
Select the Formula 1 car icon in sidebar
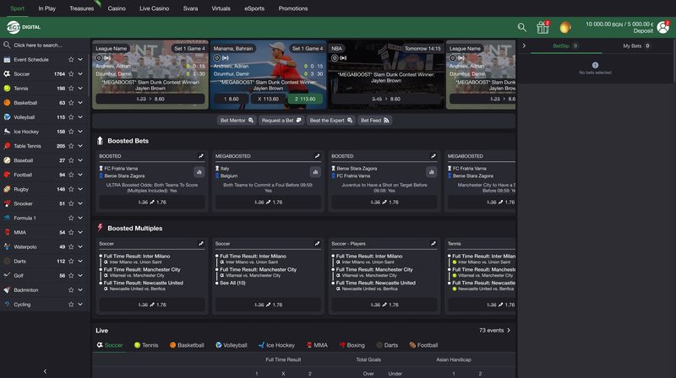click(x=7, y=218)
